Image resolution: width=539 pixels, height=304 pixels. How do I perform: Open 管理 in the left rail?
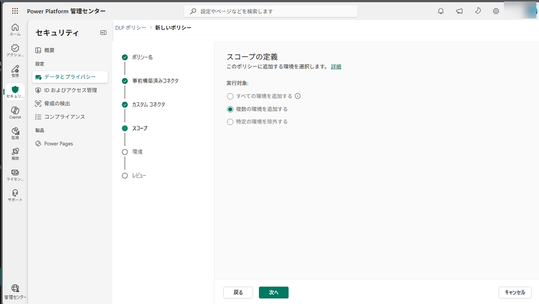(x=15, y=71)
